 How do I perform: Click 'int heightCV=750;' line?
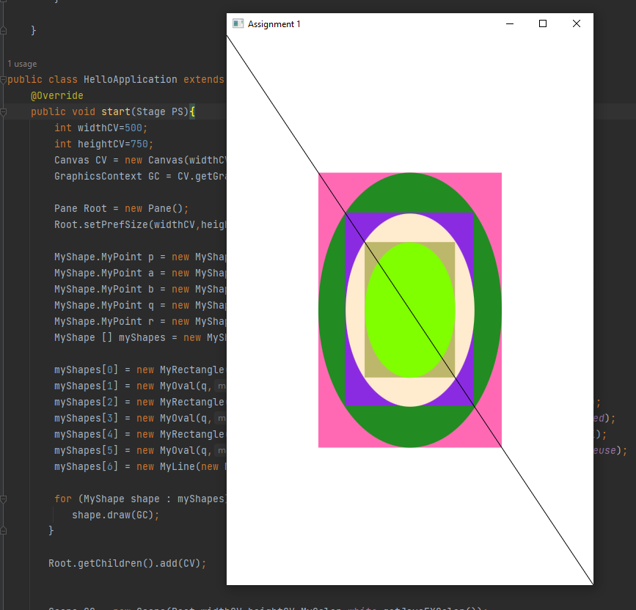click(104, 144)
